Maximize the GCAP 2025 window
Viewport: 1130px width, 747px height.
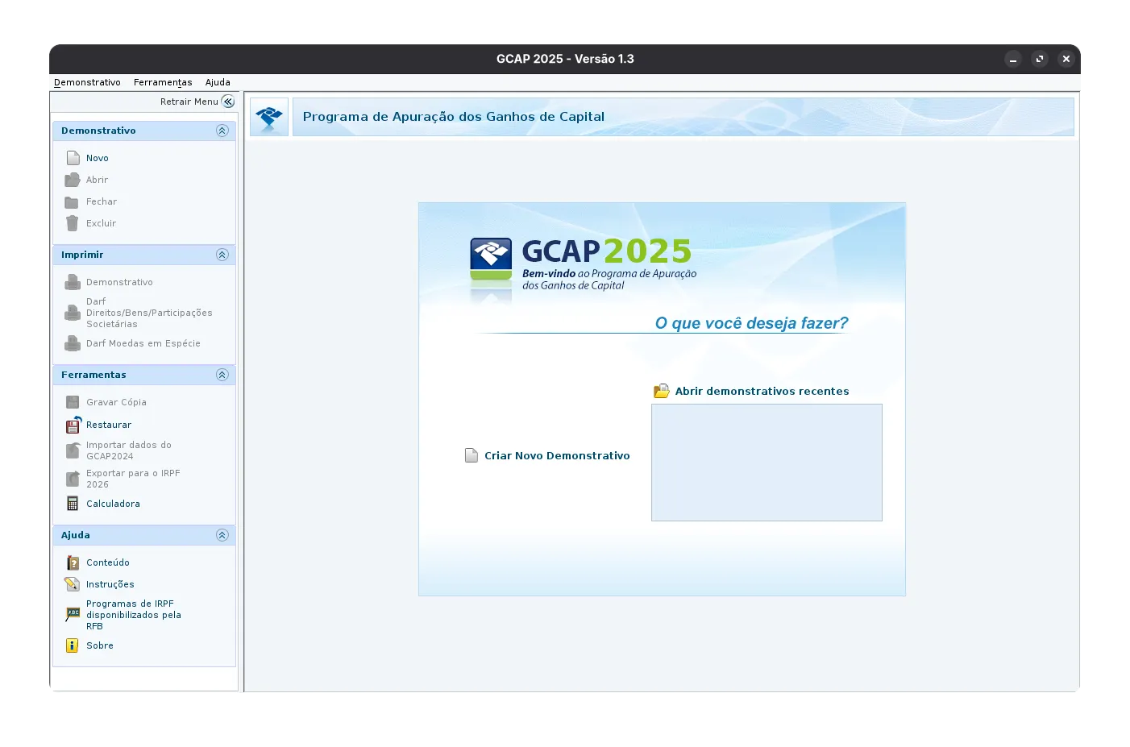click(1040, 59)
